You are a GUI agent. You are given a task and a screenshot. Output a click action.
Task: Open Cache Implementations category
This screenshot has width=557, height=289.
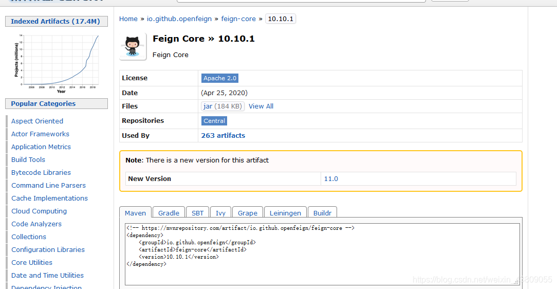(x=49, y=198)
